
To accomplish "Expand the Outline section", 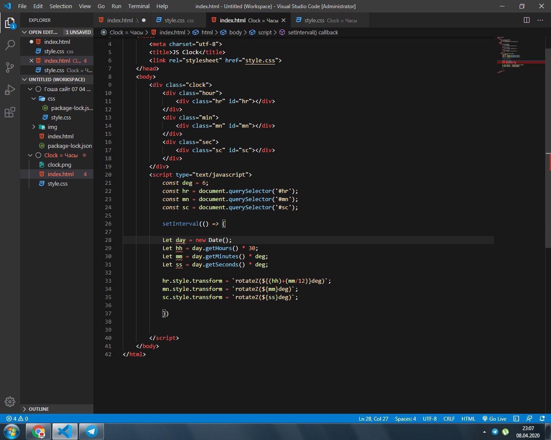I will coord(57,409).
